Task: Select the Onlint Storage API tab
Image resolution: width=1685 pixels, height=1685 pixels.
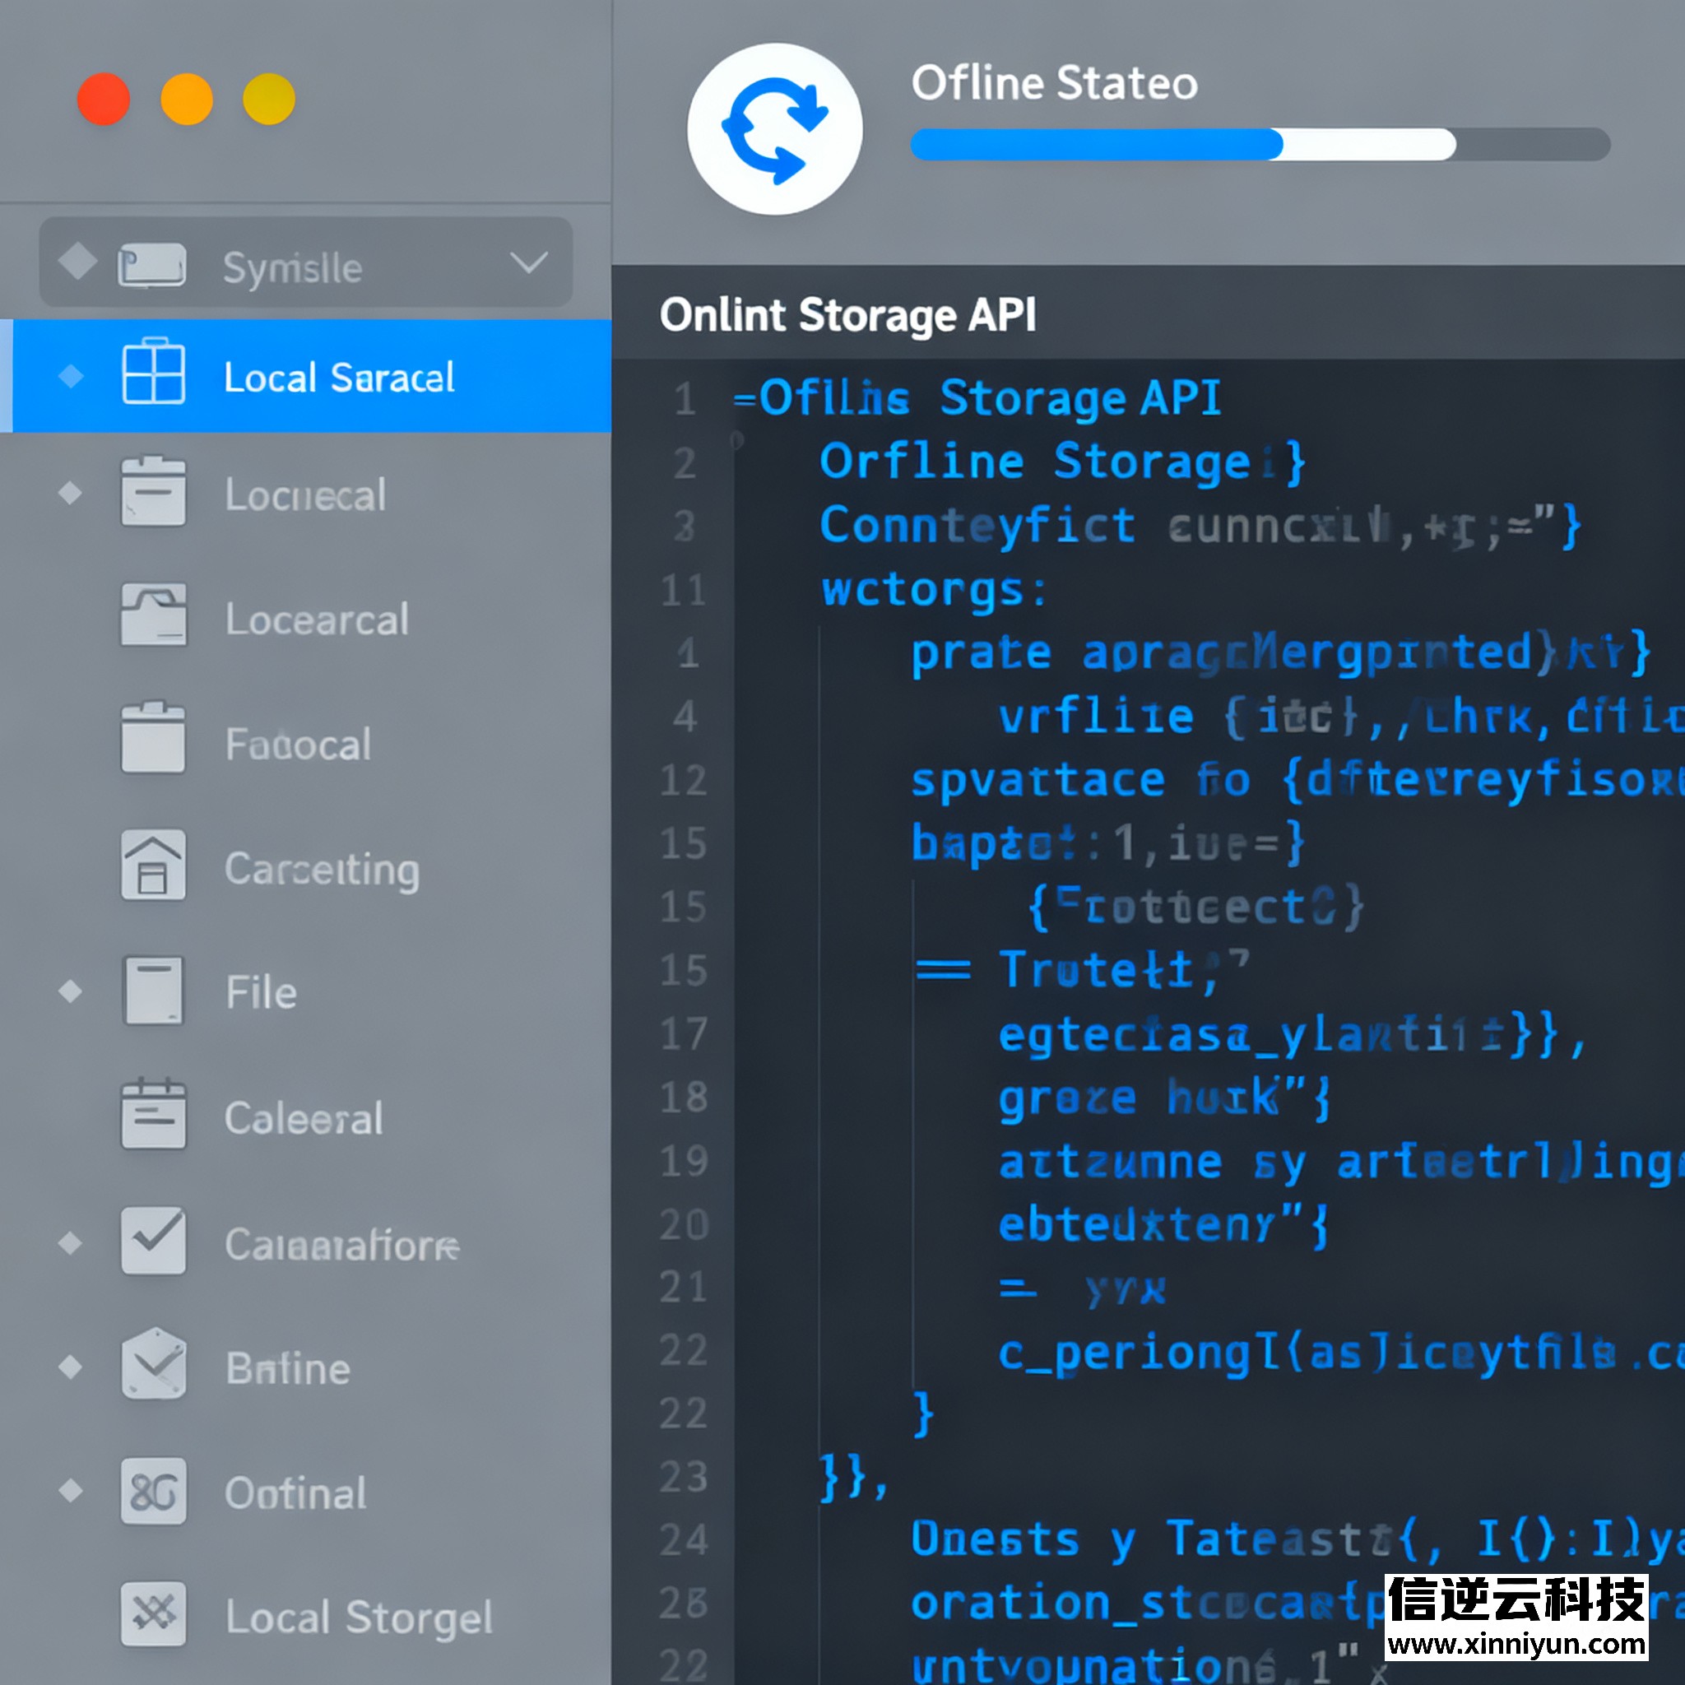Action: [x=847, y=315]
